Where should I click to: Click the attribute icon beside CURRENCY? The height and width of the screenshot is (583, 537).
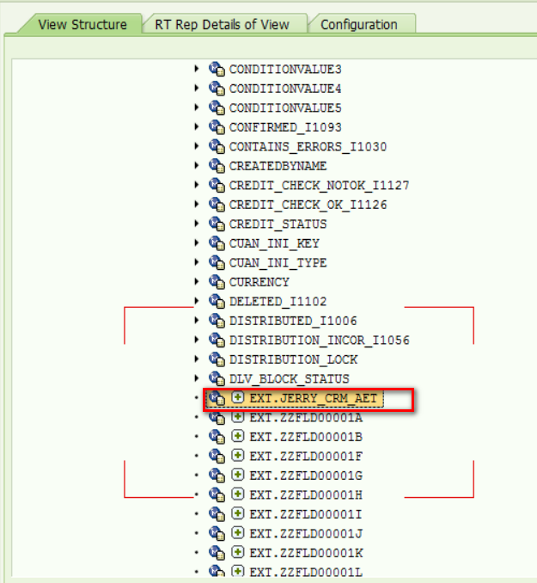point(217,282)
